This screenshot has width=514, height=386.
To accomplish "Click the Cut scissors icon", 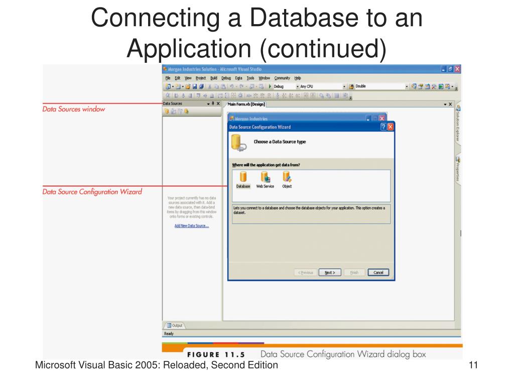I will [210, 86].
